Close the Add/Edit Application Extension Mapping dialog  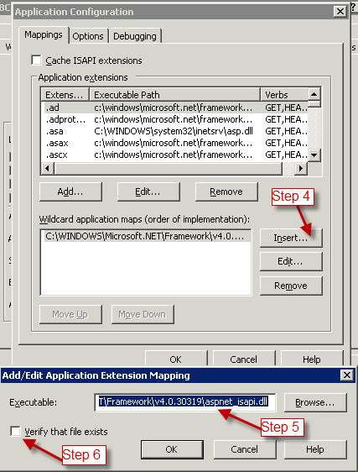347,375
